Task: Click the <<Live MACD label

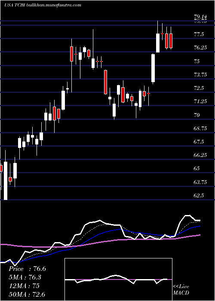Action: (181, 290)
